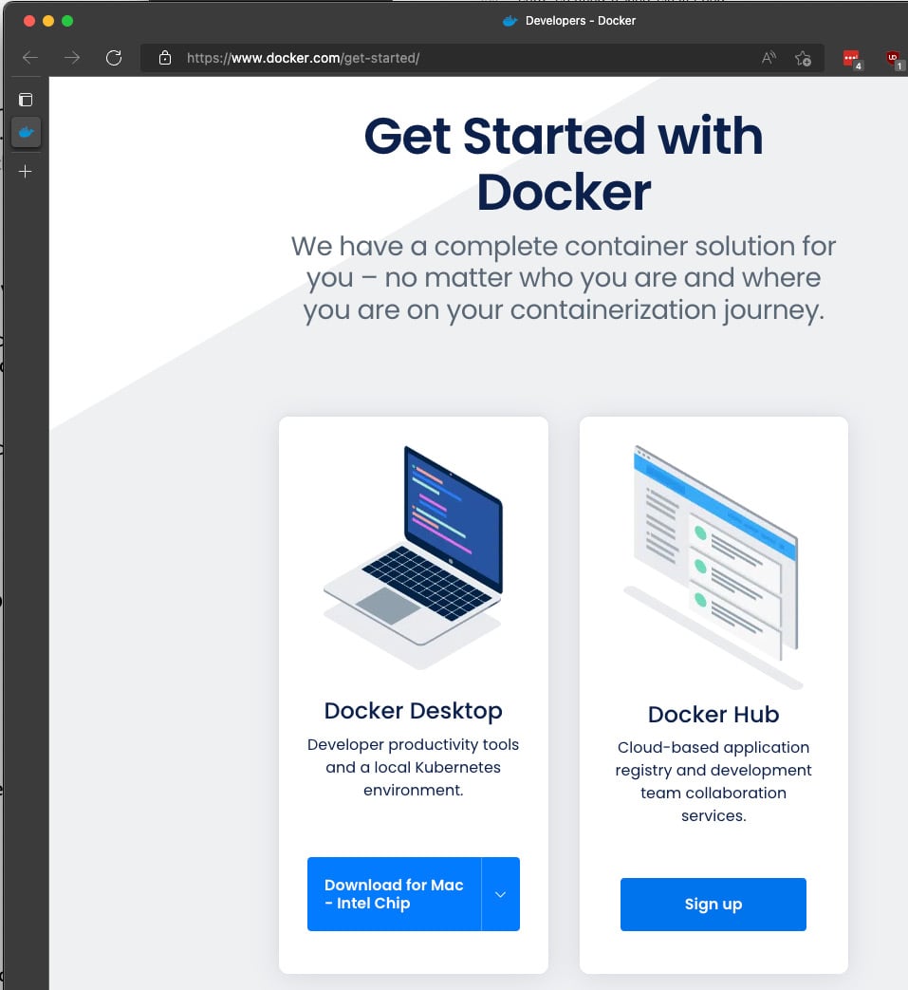
Task: Click the Docker Desktop laptop illustration
Action: [x=414, y=557]
